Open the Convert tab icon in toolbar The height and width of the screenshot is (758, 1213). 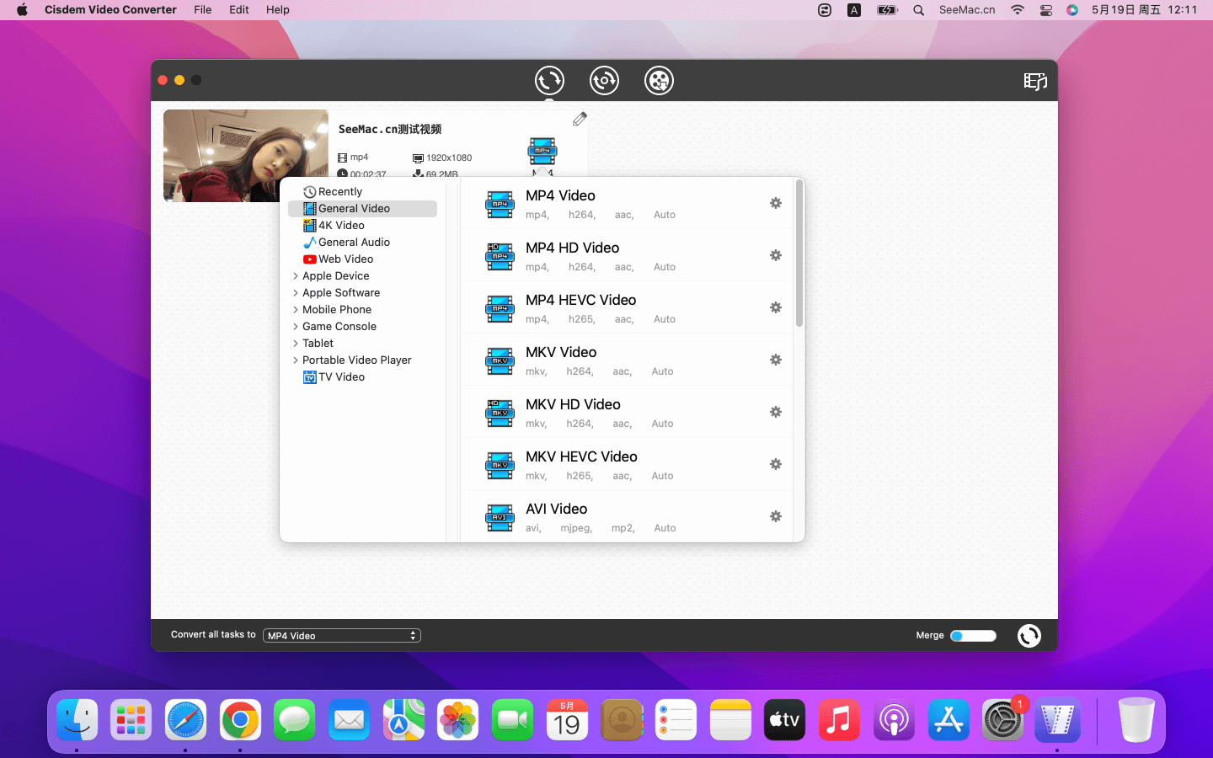[x=549, y=81]
